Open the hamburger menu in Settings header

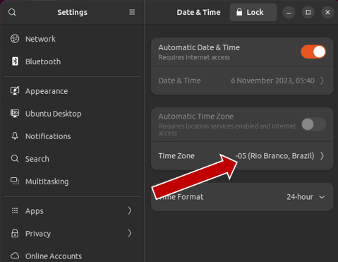pyautogui.click(x=132, y=12)
